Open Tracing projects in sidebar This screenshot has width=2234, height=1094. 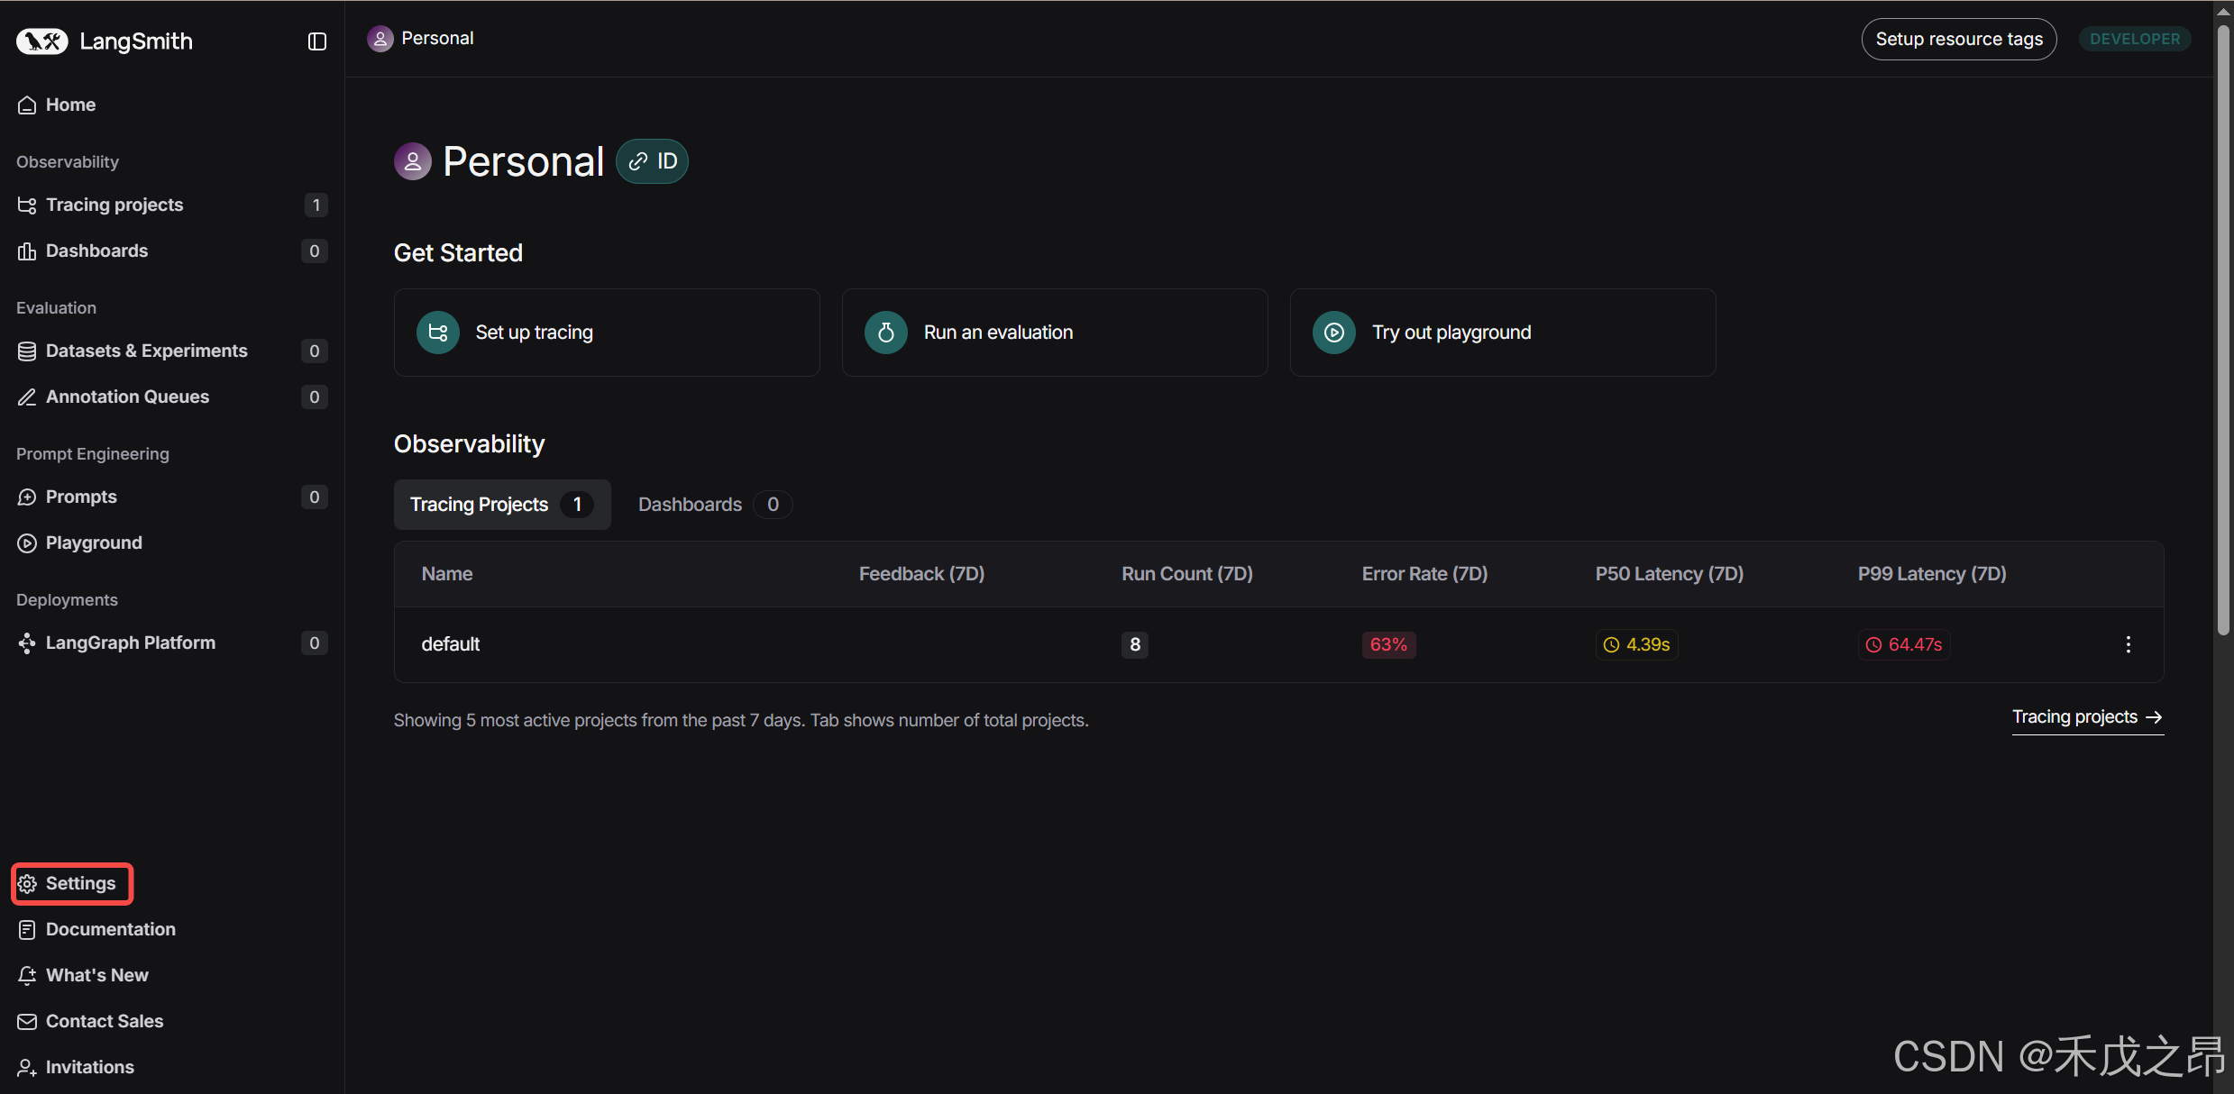[114, 205]
